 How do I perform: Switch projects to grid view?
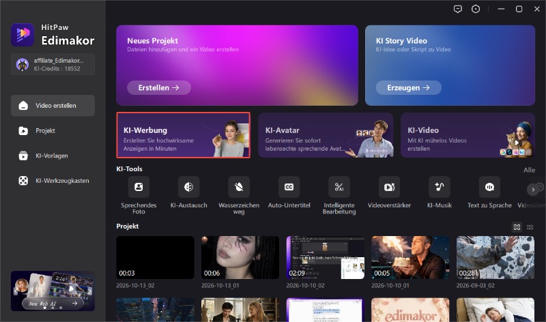517,227
